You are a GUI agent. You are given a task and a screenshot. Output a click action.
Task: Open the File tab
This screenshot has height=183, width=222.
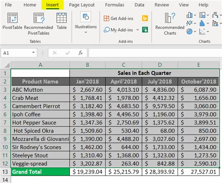click(8, 5)
